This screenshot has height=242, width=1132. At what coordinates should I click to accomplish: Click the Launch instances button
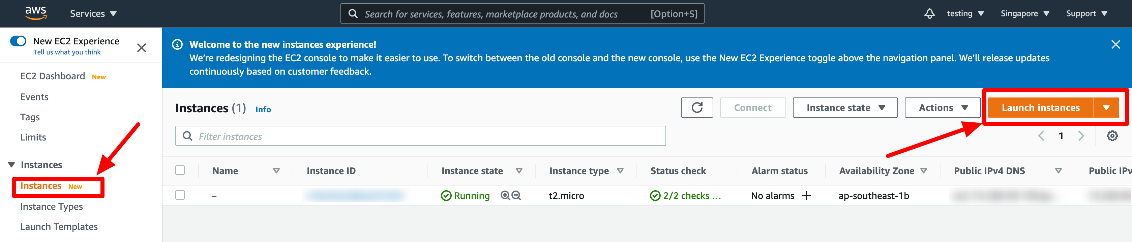pos(1040,108)
